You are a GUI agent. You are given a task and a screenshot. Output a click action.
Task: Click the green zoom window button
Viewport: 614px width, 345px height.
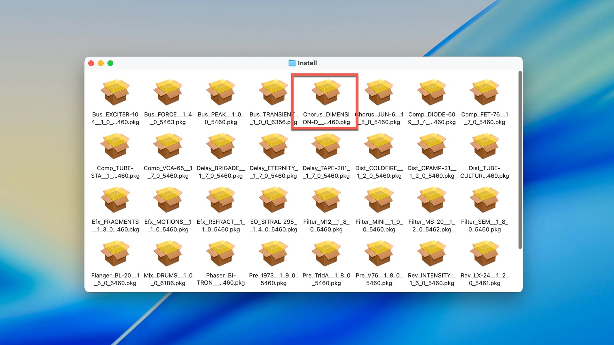click(x=110, y=63)
